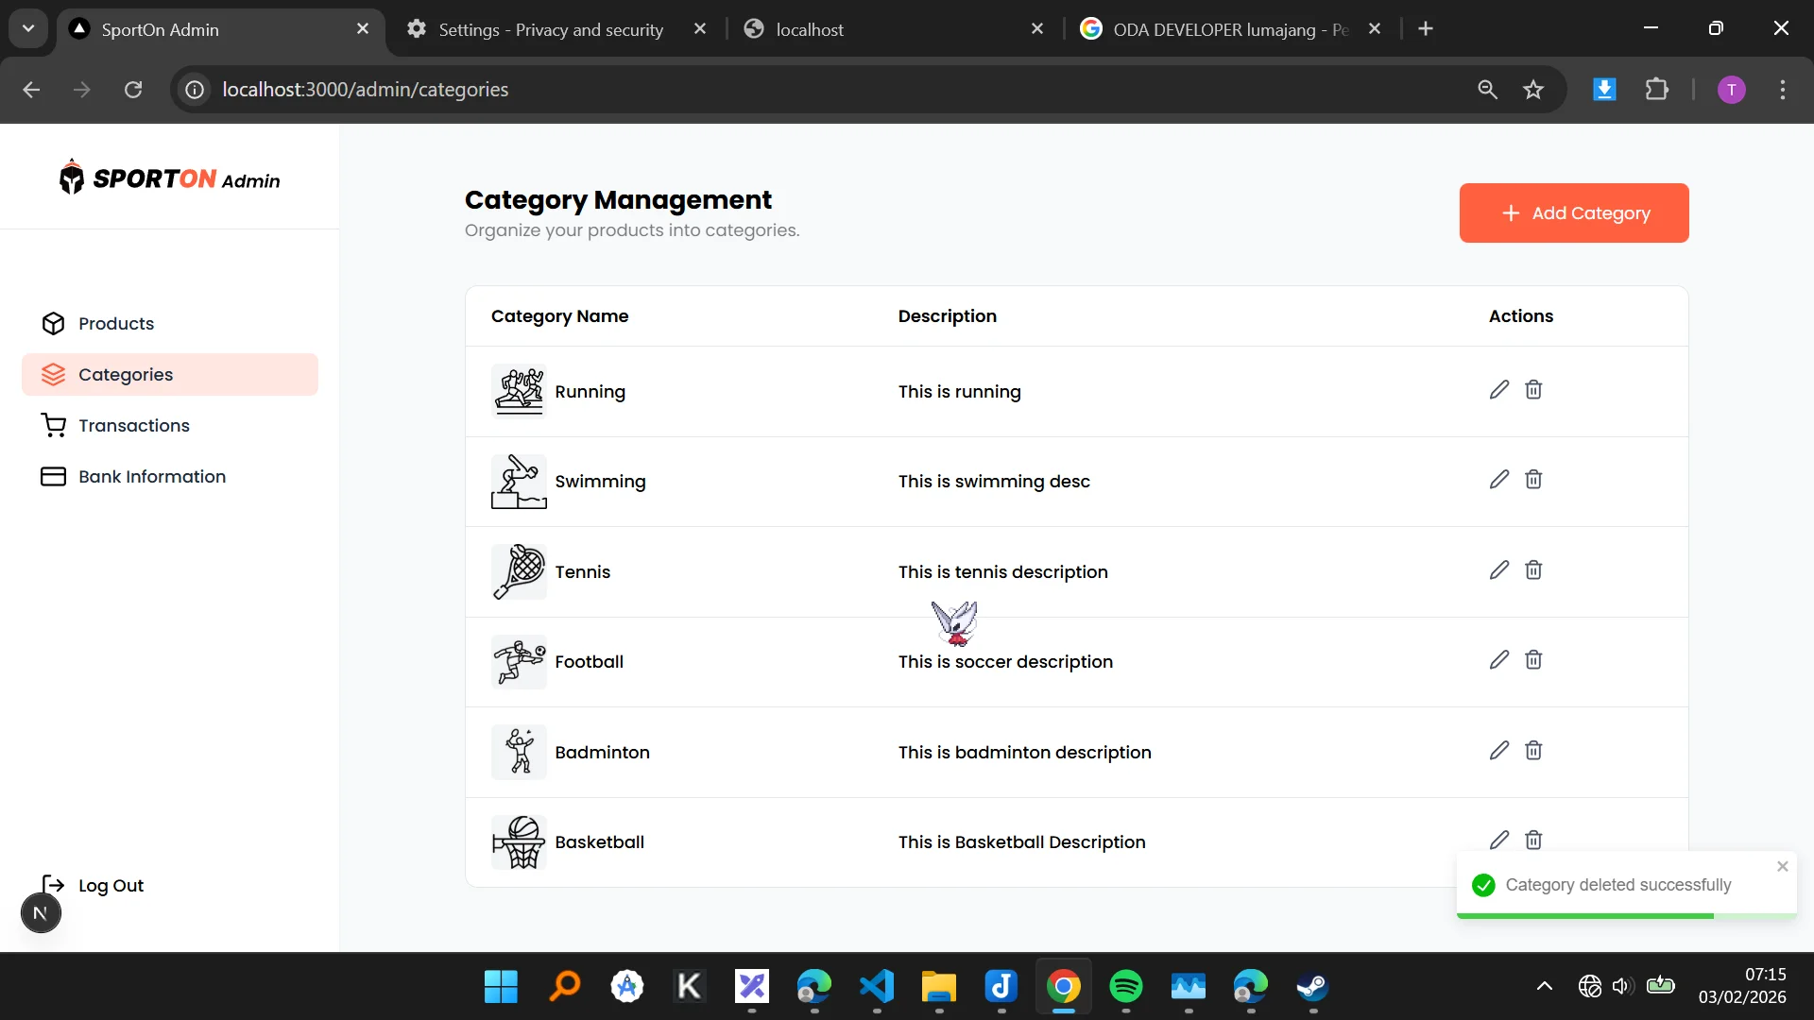Image resolution: width=1814 pixels, height=1020 pixels.
Task: Reload the page with refresh icon
Action: point(133,90)
